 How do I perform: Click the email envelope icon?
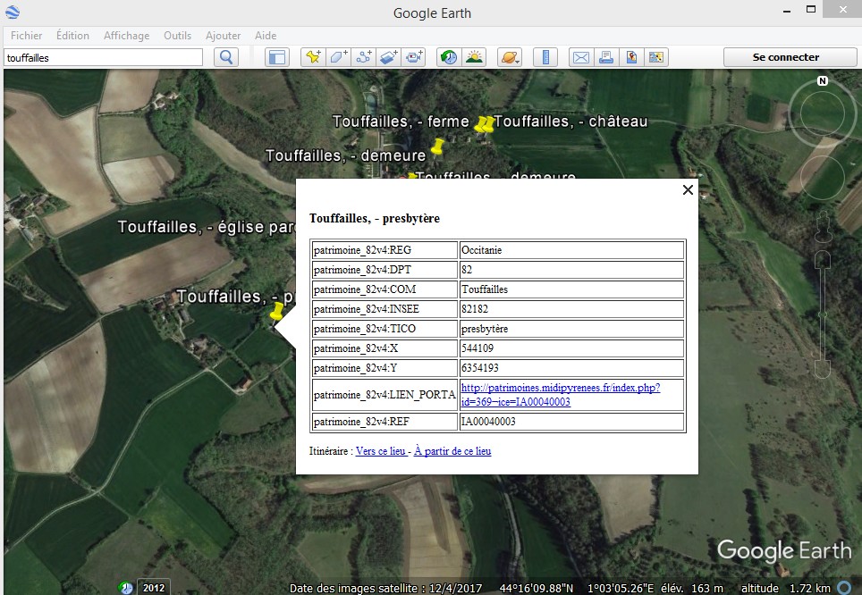point(581,57)
